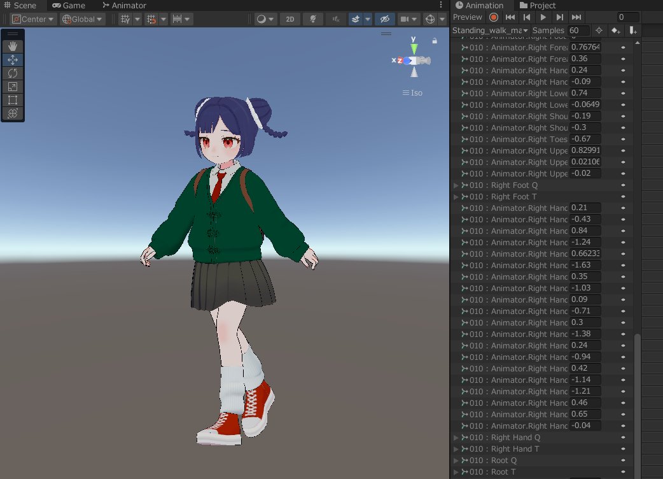
Task: Add an animation event
Action: 632,31
